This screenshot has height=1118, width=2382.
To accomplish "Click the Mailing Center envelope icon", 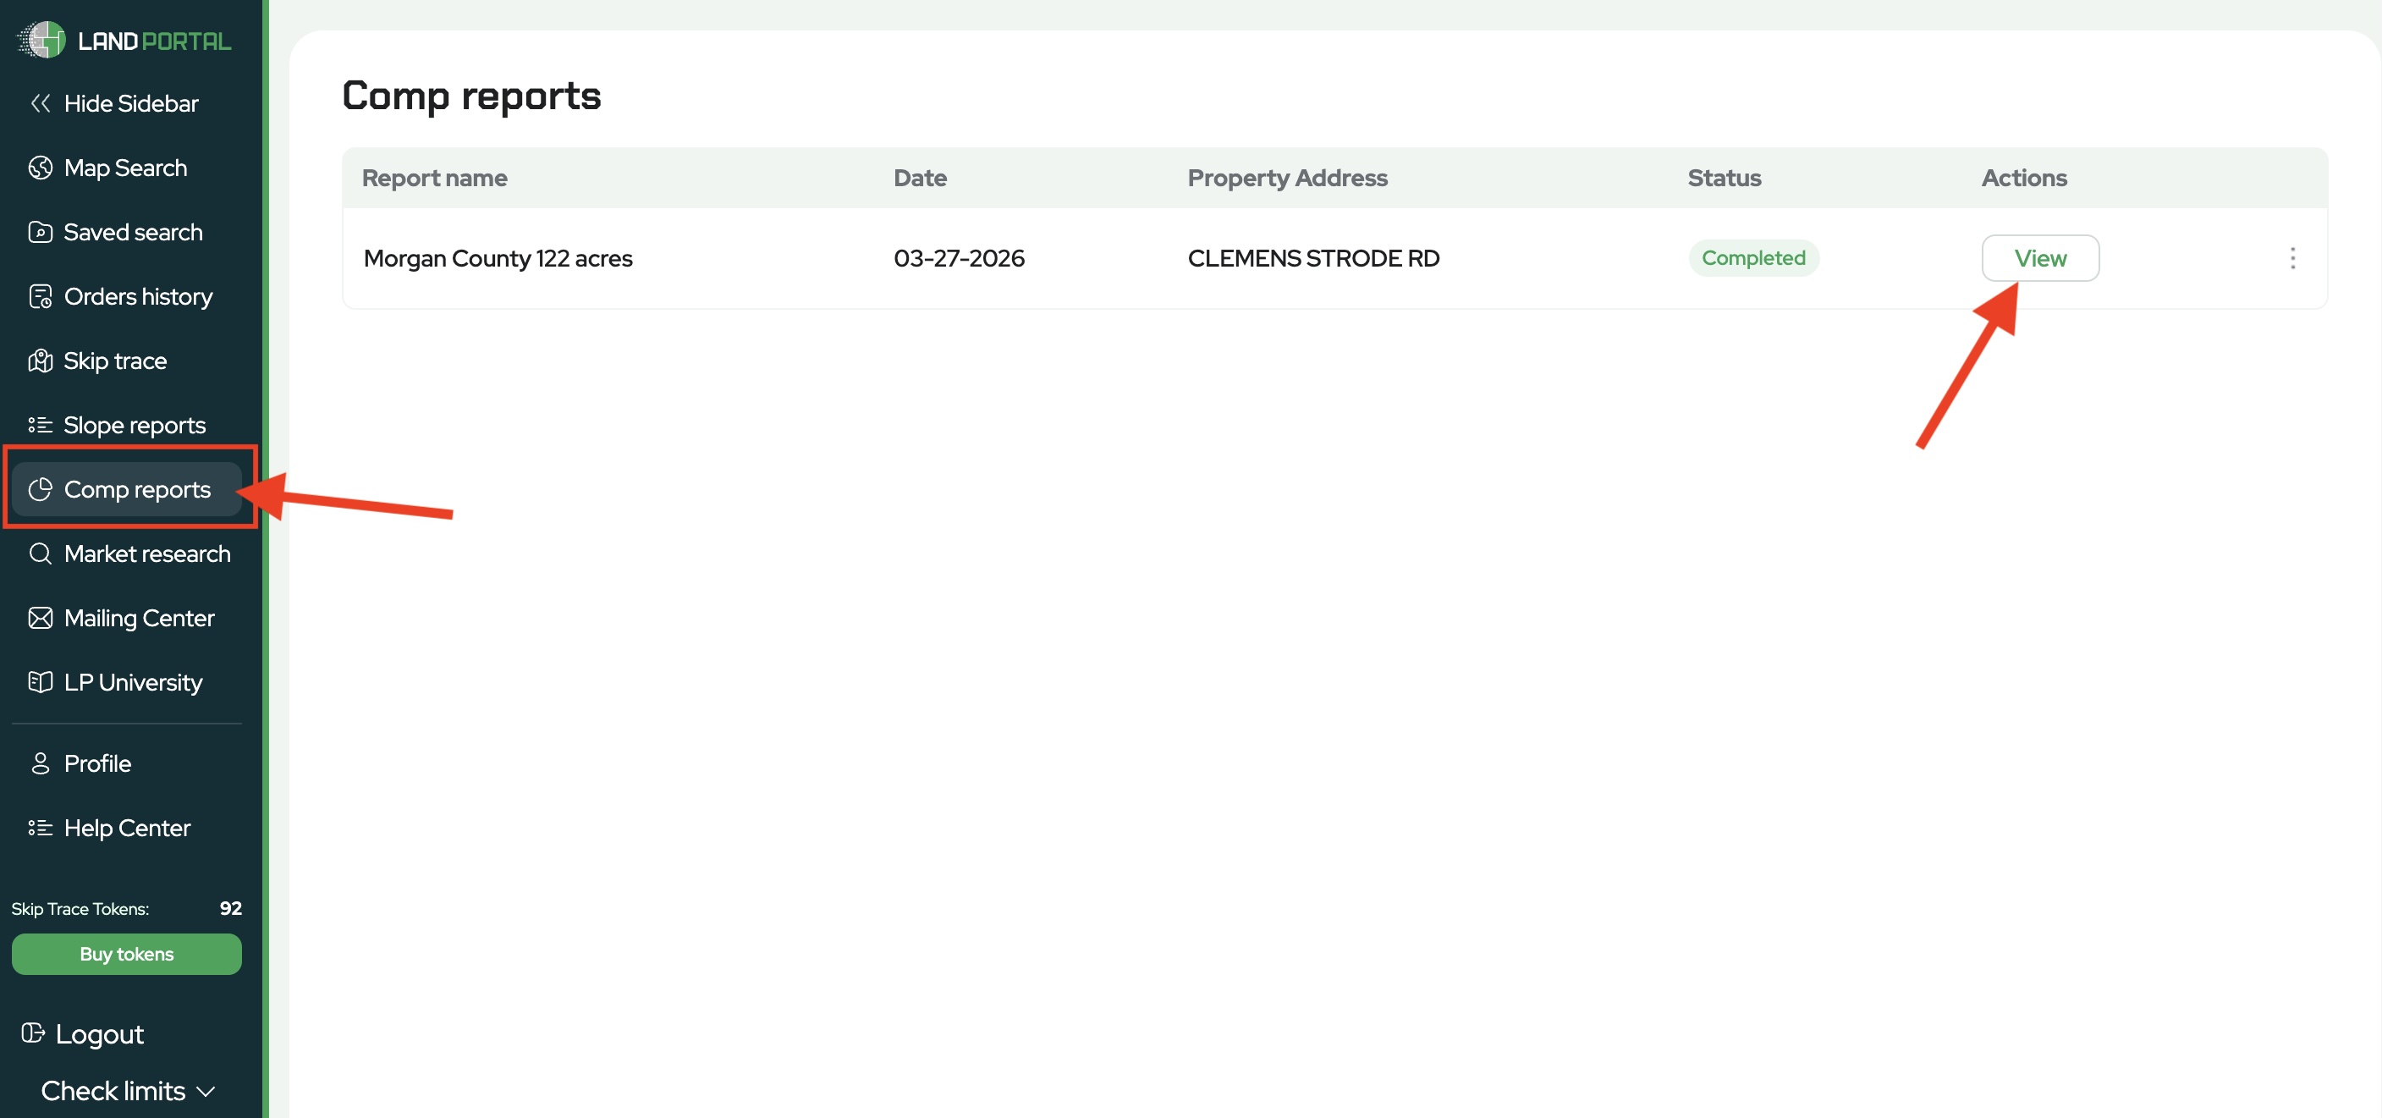I will (40, 618).
